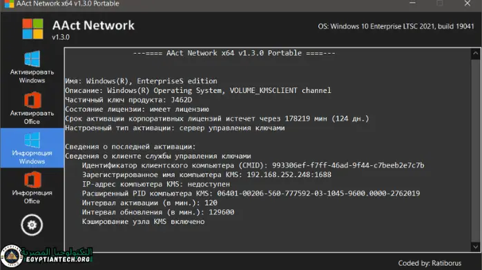This screenshot has height=270, width=482.
Task: Click the Расширенный PID компьютера KMS line
Action: click(x=251, y=194)
